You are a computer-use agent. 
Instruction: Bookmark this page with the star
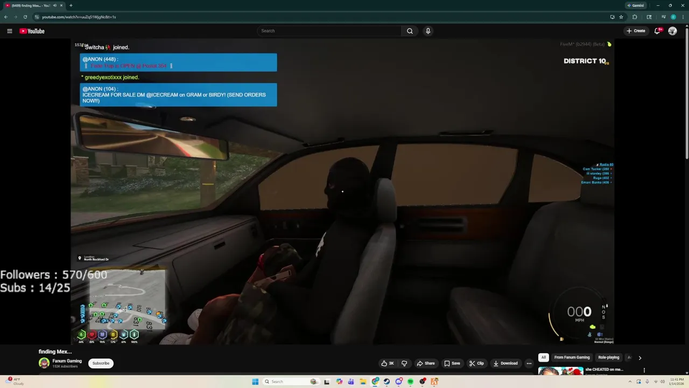coord(621,17)
